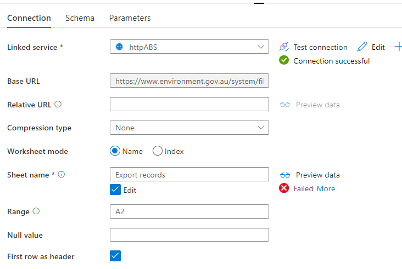Toggle the First row as header checkbox
Image resolution: width=402 pixels, height=269 pixels.
pos(115,256)
